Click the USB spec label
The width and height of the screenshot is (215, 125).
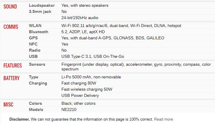click(x=33, y=56)
